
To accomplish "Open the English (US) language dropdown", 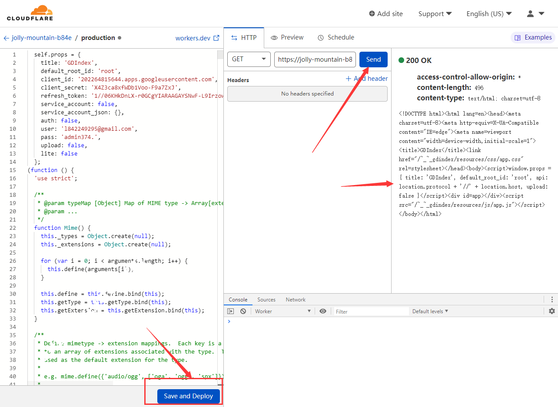I will coord(488,13).
